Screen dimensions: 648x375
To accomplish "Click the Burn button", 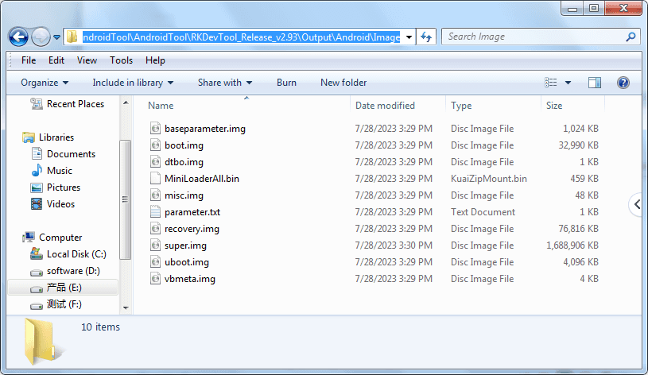I will click(286, 83).
